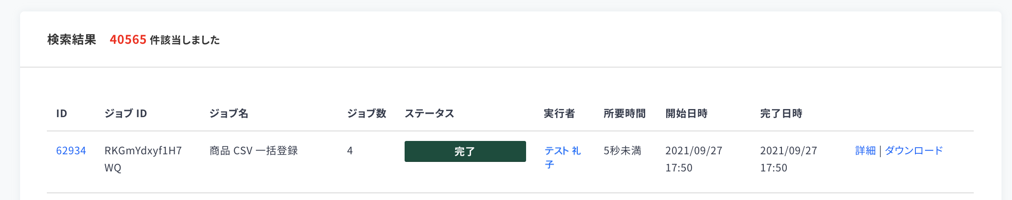1012x200 pixels.
Task: Open job record ID 62934 link
Action: click(x=71, y=151)
